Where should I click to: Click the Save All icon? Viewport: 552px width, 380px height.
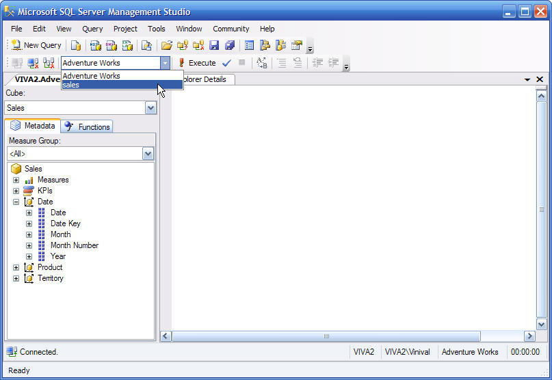tap(230, 45)
